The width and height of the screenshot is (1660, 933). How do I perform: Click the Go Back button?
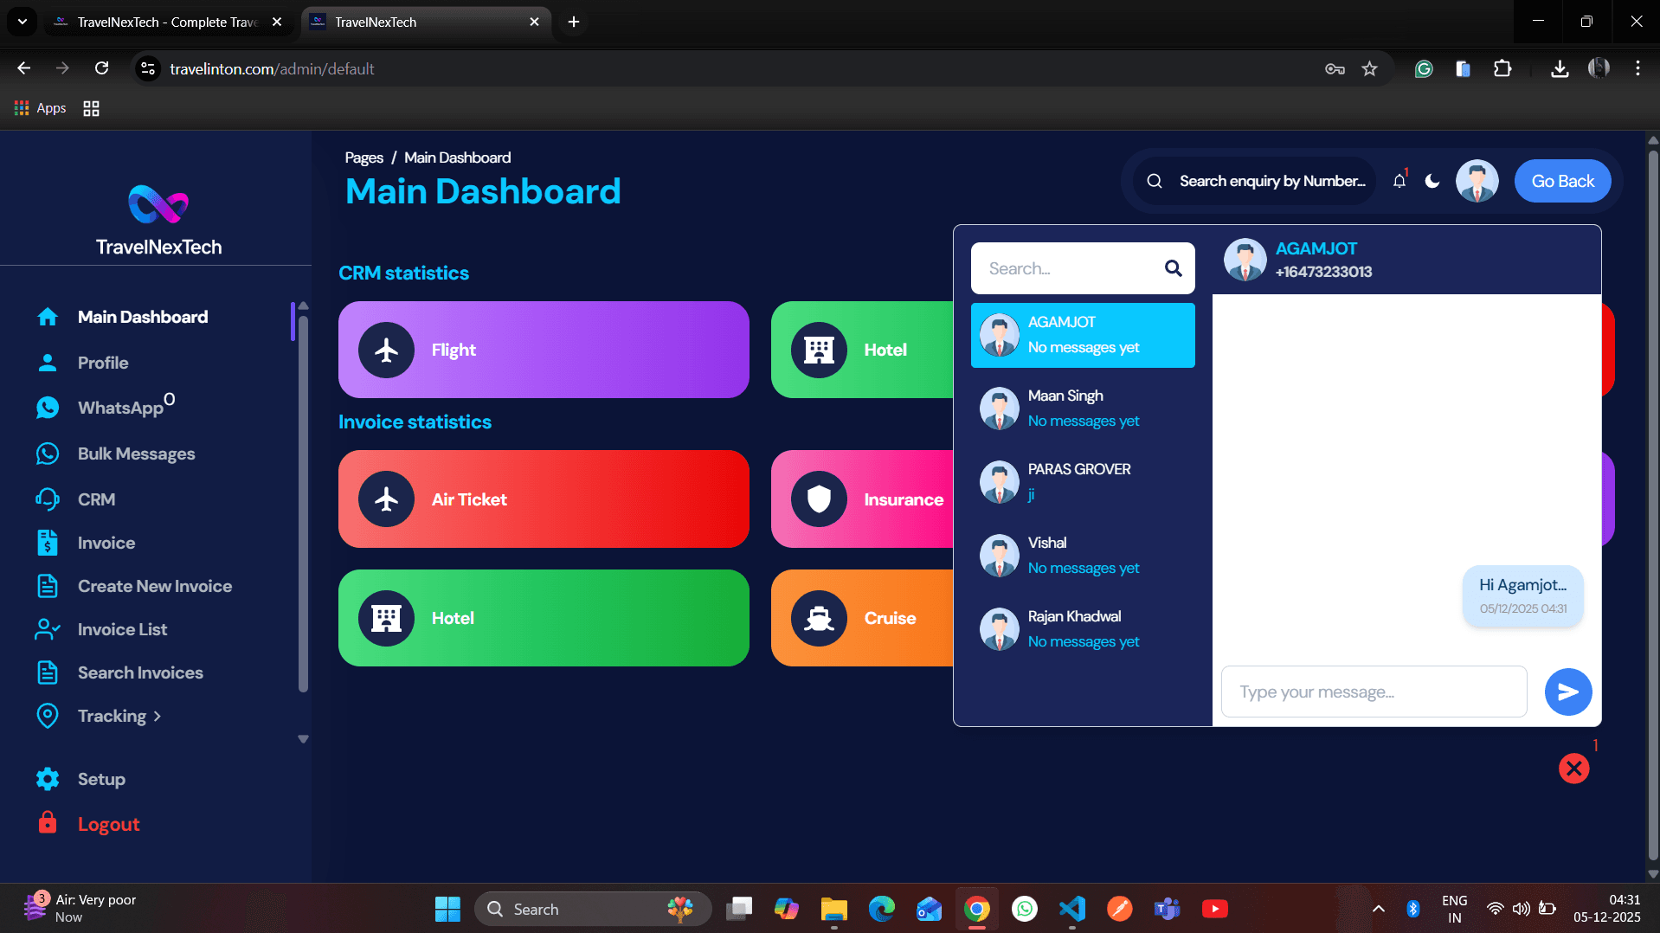tap(1562, 181)
